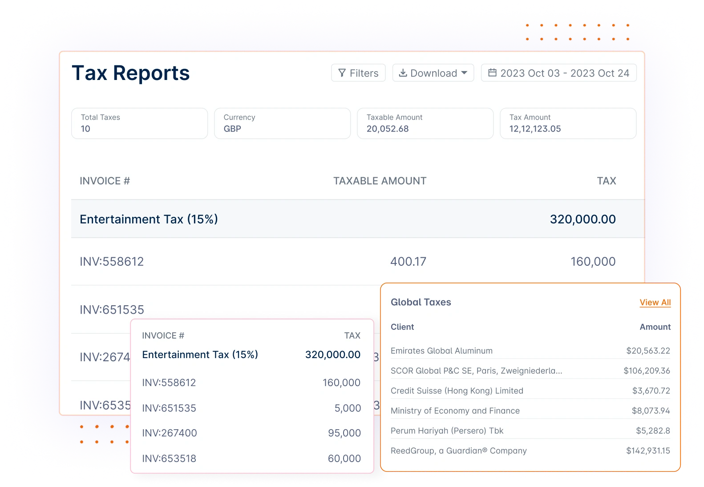This screenshot has height=487, width=704.
Task: Click Entertainment Tax (15%) in popup card
Action: click(200, 355)
